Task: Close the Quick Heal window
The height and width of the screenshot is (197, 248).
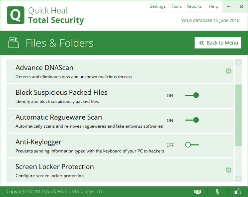Action: coord(241,7)
